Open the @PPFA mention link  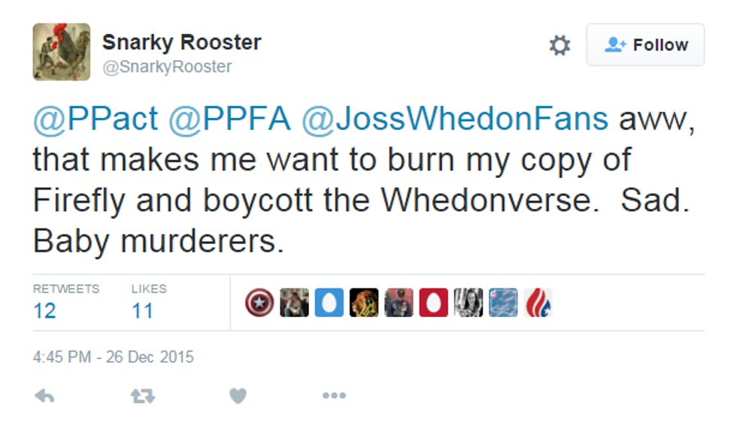pos(229,119)
